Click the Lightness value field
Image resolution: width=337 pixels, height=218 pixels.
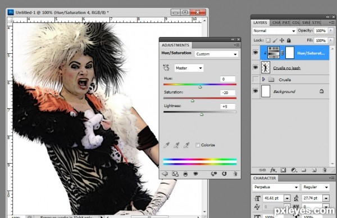tap(228, 106)
